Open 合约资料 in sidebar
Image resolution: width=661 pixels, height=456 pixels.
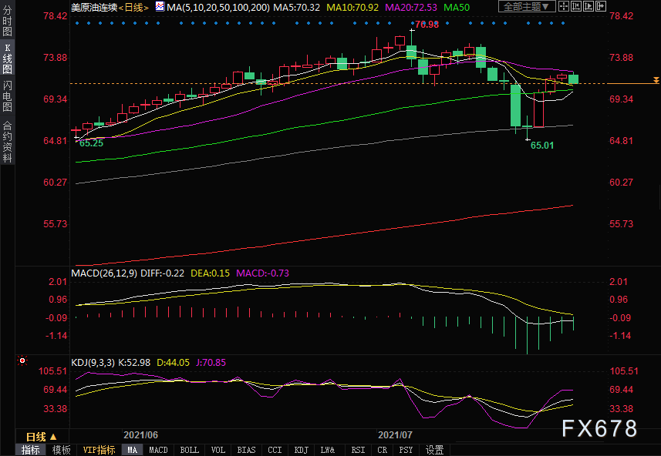pos(7,142)
